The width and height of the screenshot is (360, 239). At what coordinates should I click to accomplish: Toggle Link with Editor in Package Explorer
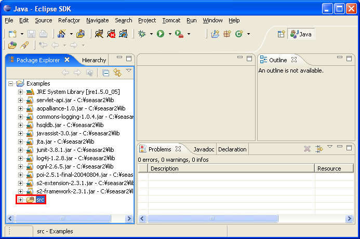click(x=117, y=73)
